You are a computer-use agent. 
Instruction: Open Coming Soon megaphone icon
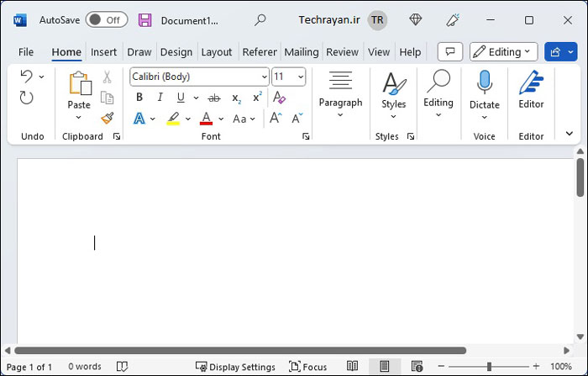click(x=453, y=20)
